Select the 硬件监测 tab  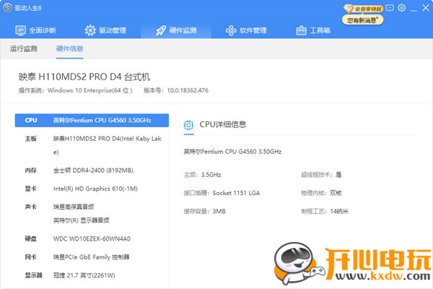(x=176, y=30)
